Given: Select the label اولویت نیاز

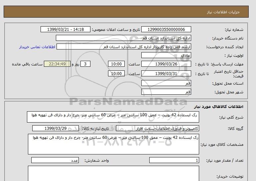Looking at the screenshot, I should [234, 55].
